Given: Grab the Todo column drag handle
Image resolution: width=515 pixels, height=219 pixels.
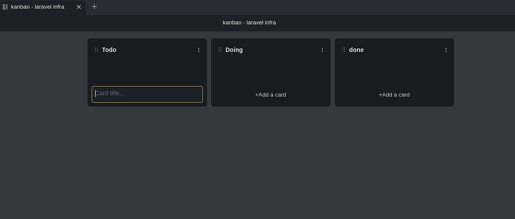Looking at the screenshot, I should (96, 50).
